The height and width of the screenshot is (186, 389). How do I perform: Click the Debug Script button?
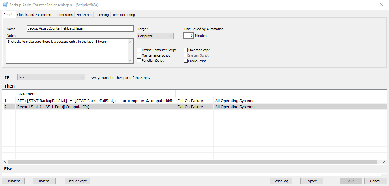point(77,181)
